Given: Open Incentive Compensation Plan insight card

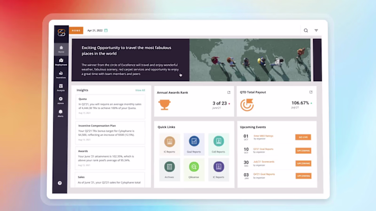Looking at the screenshot, I should (x=110, y=133).
